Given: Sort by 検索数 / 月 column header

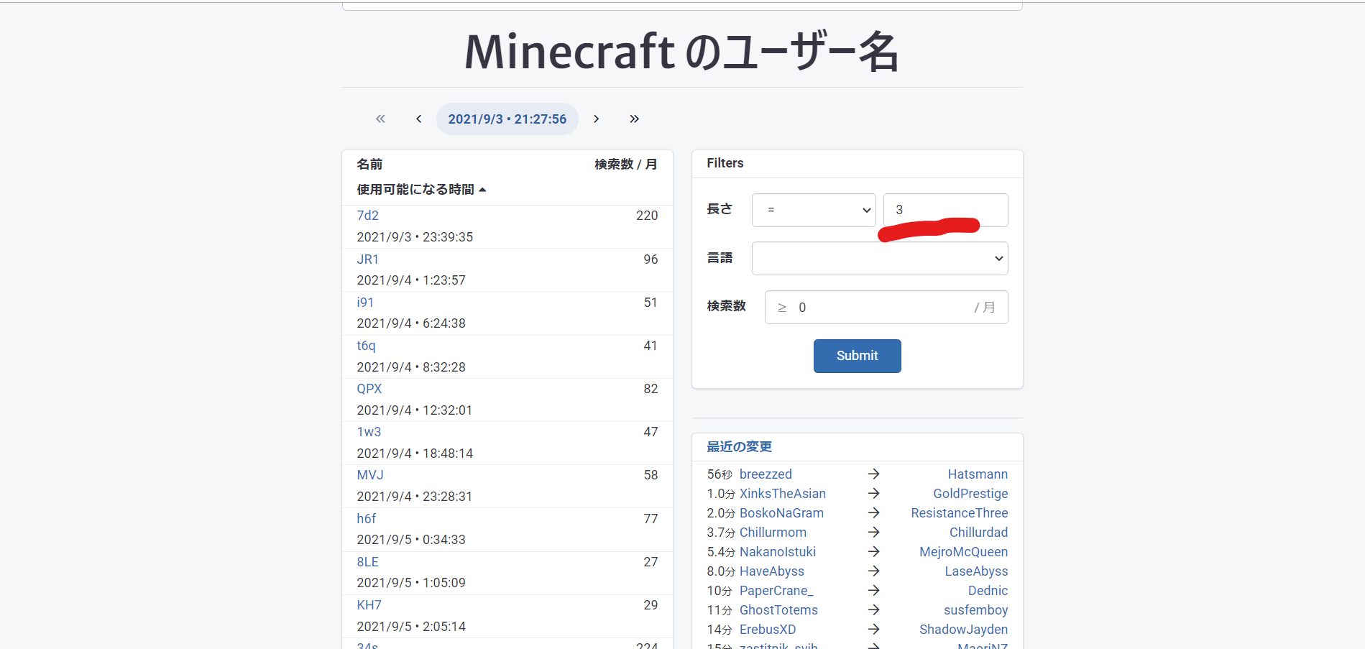Looking at the screenshot, I should tap(626, 165).
